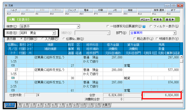
Task: Click the ジャンプ toolbar button
Action: (72, 11)
